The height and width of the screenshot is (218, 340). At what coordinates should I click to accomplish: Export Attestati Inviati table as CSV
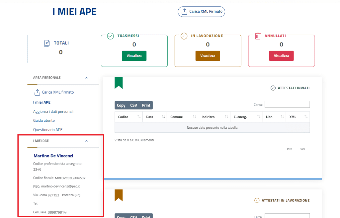[x=133, y=105]
